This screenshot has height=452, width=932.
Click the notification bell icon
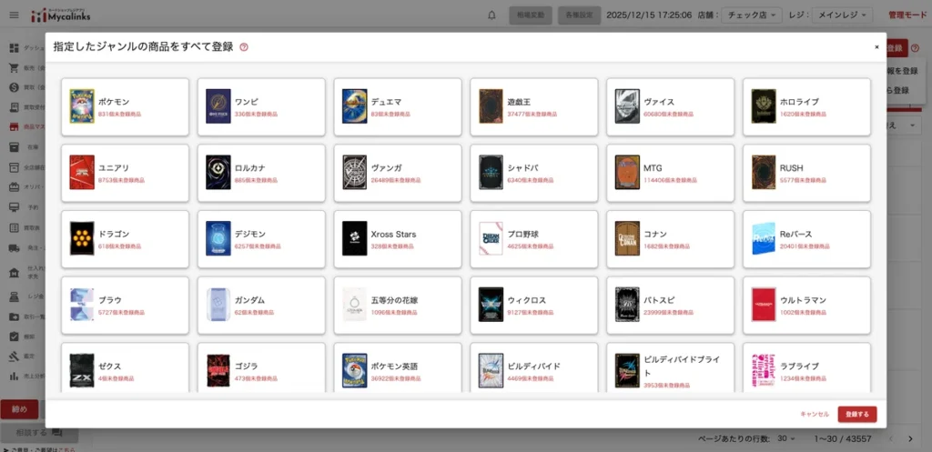coord(492,15)
